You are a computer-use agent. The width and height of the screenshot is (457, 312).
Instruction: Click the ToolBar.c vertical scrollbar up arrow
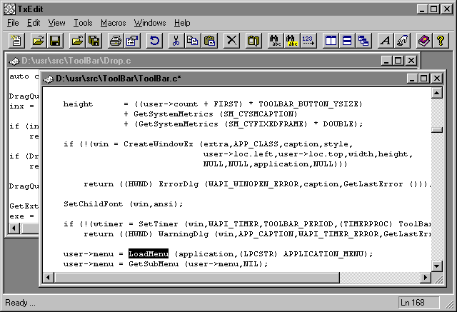point(436,93)
